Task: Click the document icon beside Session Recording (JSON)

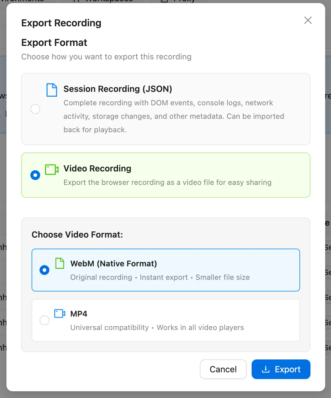Action: [x=52, y=90]
